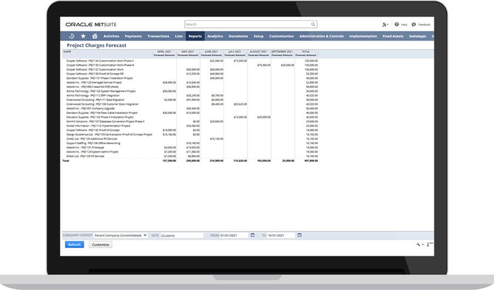The width and height of the screenshot is (494, 290).
Task: Click the Project Charges Forecast title
Action: coord(97,46)
